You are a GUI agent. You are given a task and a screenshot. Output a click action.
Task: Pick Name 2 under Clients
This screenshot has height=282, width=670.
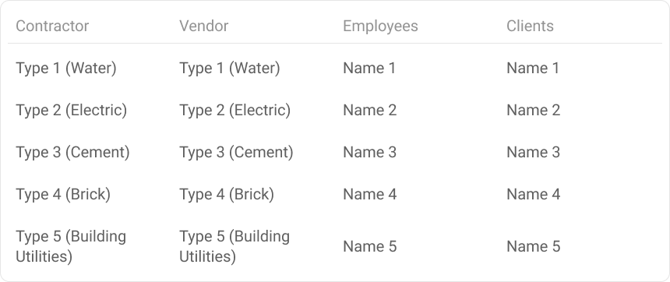[x=533, y=111]
